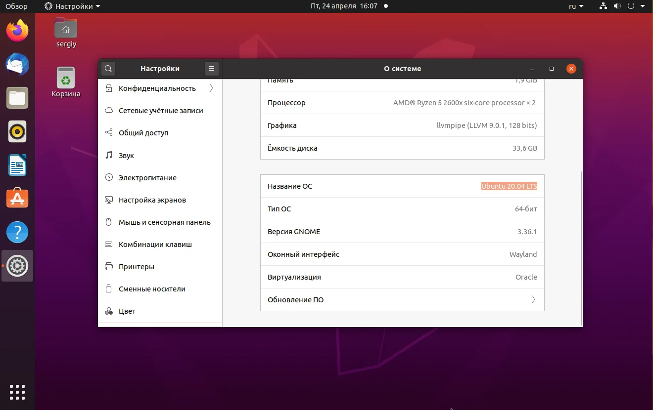Click the removable media icon in sidebar

(109, 289)
